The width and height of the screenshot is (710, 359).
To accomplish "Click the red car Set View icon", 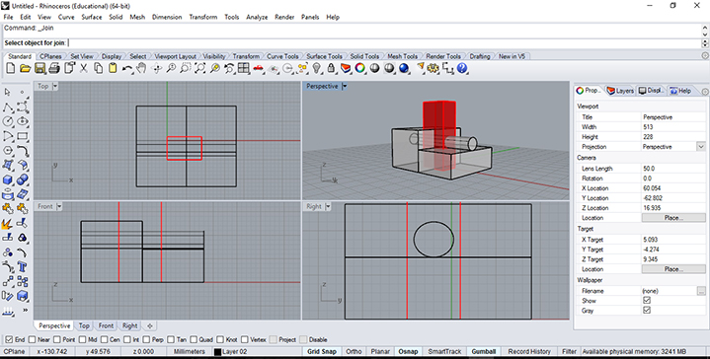I will pyautogui.click(x=258, y=68).
